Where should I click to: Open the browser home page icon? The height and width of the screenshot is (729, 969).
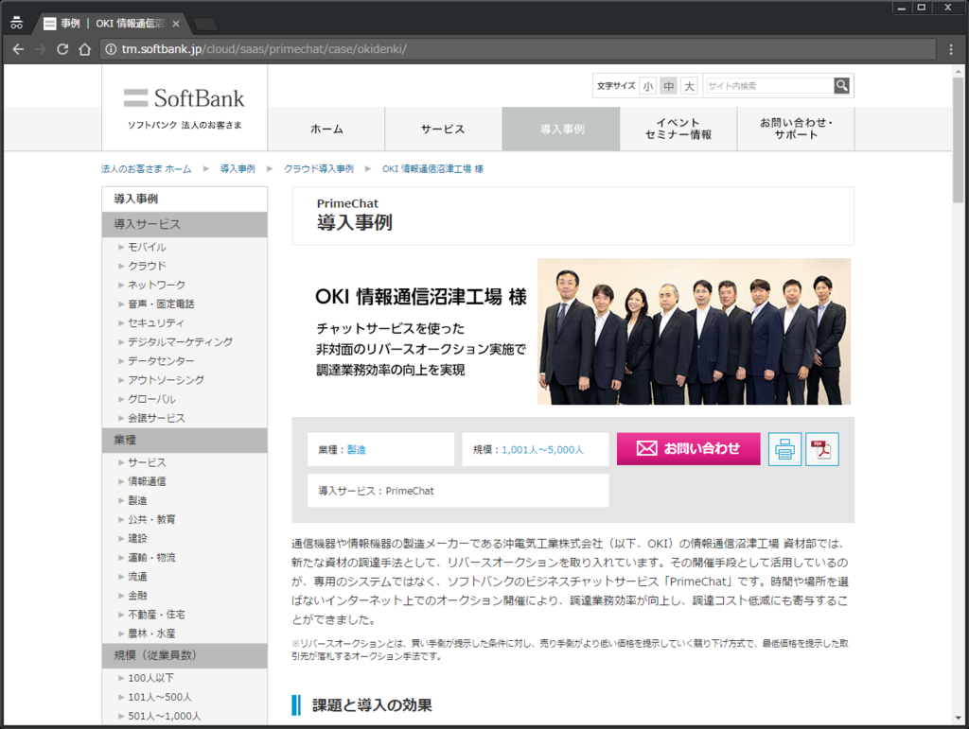pyautogui.click(x=85, y=49)
